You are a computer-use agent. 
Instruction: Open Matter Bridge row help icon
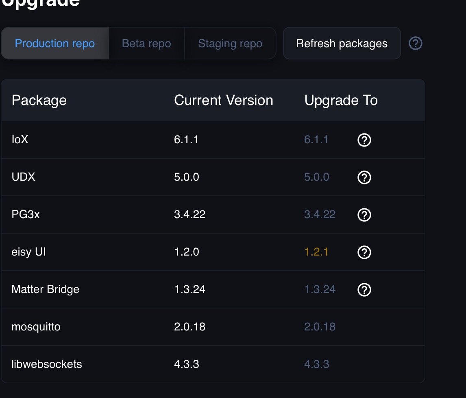[x=364, y=290]
